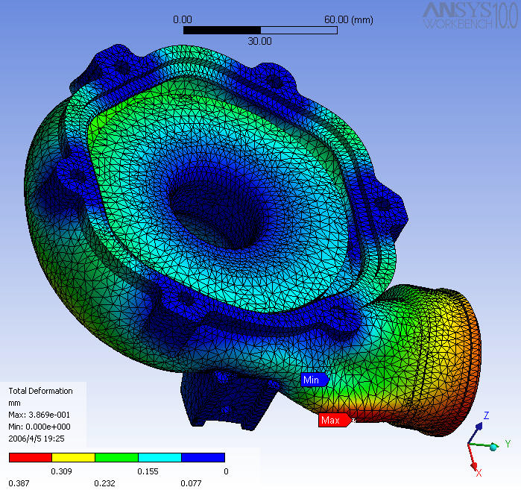Select the cyan legend color band
This screenshot has width=521, height=490.
[160, 457]
